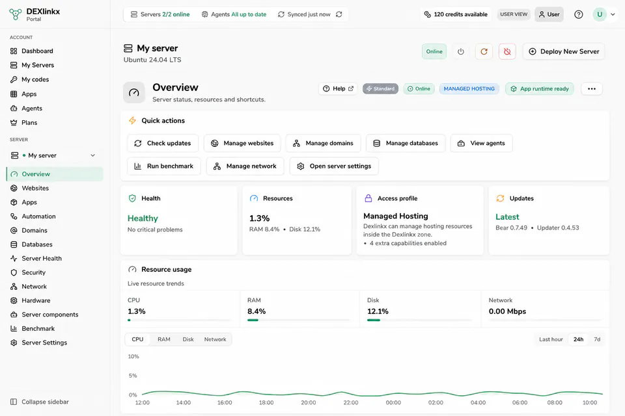Click the 120 credits available indicator

point(456,14)
